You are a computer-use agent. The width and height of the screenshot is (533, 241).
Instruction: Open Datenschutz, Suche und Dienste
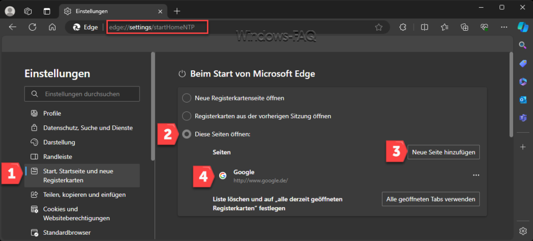82,128
